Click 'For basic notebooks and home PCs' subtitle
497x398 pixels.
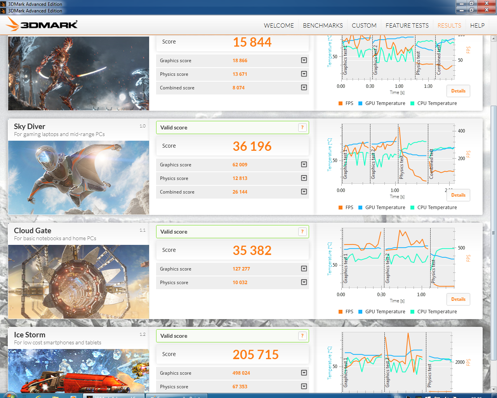(55, 239)
